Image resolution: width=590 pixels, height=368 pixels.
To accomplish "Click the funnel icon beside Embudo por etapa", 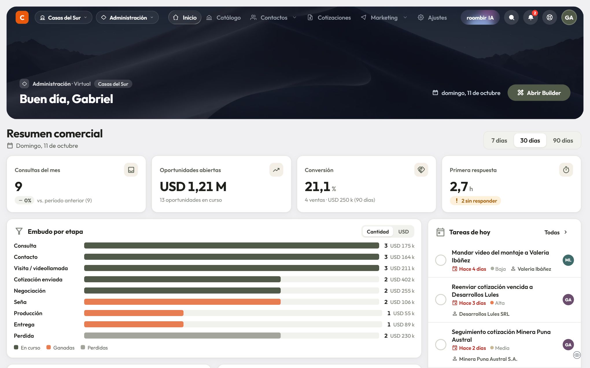I will tap(19, 231).
